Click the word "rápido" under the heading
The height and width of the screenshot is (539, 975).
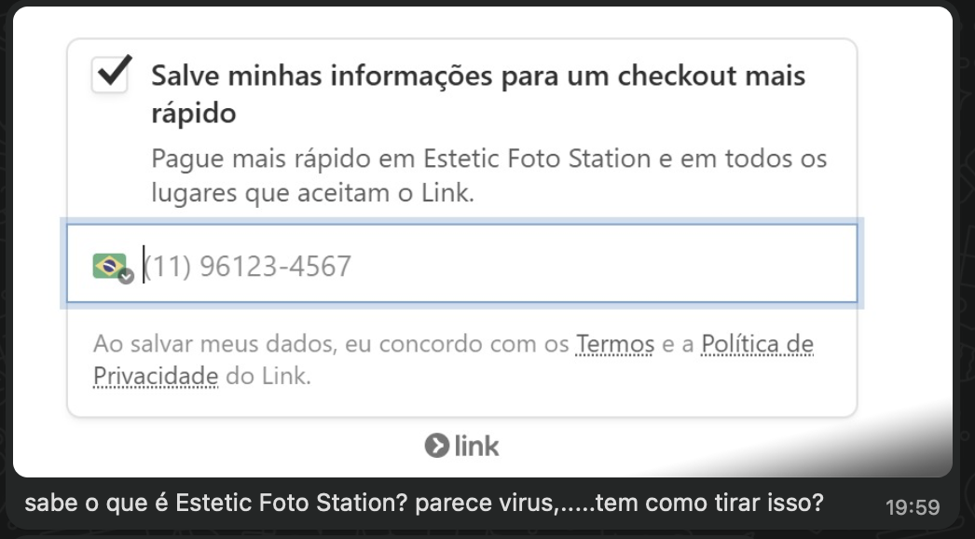point(194,114)
